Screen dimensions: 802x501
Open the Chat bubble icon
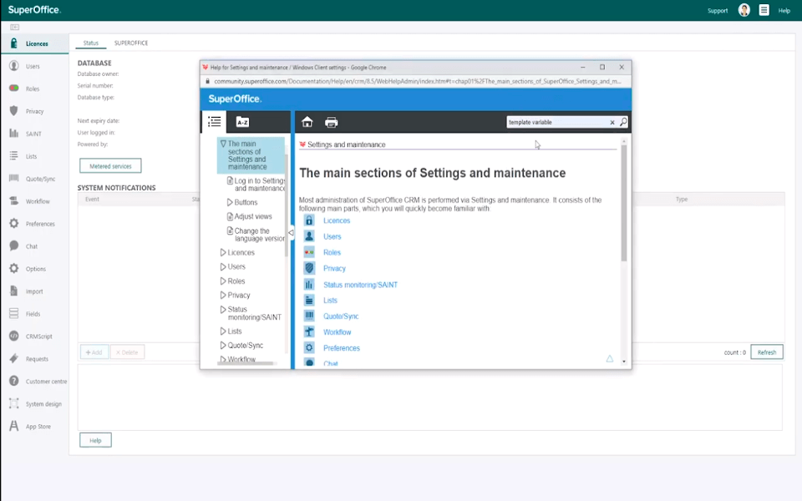pos(14,245)
